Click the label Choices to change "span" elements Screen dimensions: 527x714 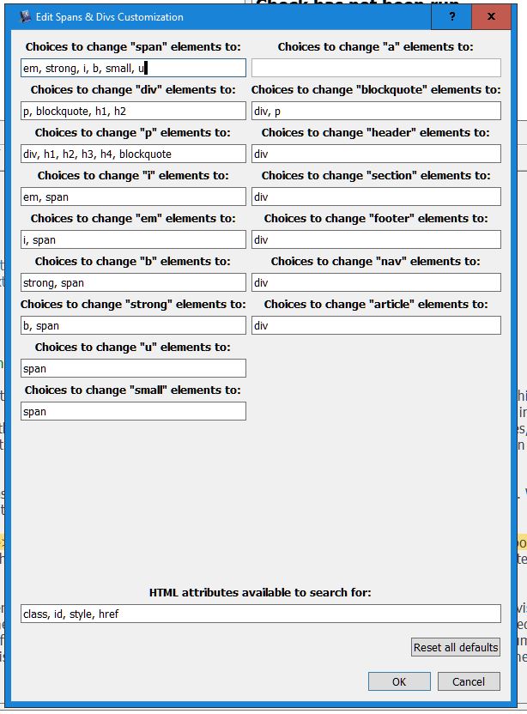[x=133, y=47]
